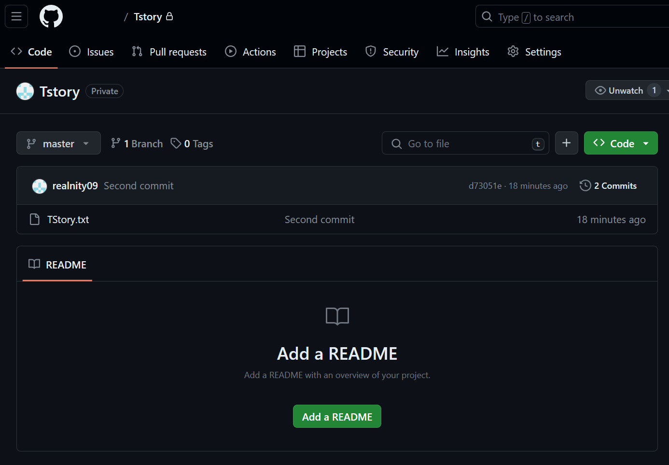Screen dimensions: 669x465
Task: Open commit hash d73051e
Action: (x=485, y=186)
